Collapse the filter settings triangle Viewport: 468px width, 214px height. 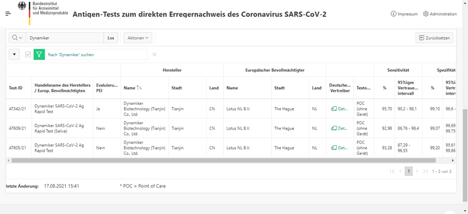[x=14, y=55]
